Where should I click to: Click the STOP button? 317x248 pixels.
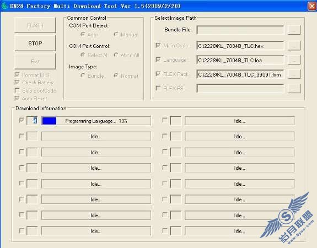(x=35, y=43)
